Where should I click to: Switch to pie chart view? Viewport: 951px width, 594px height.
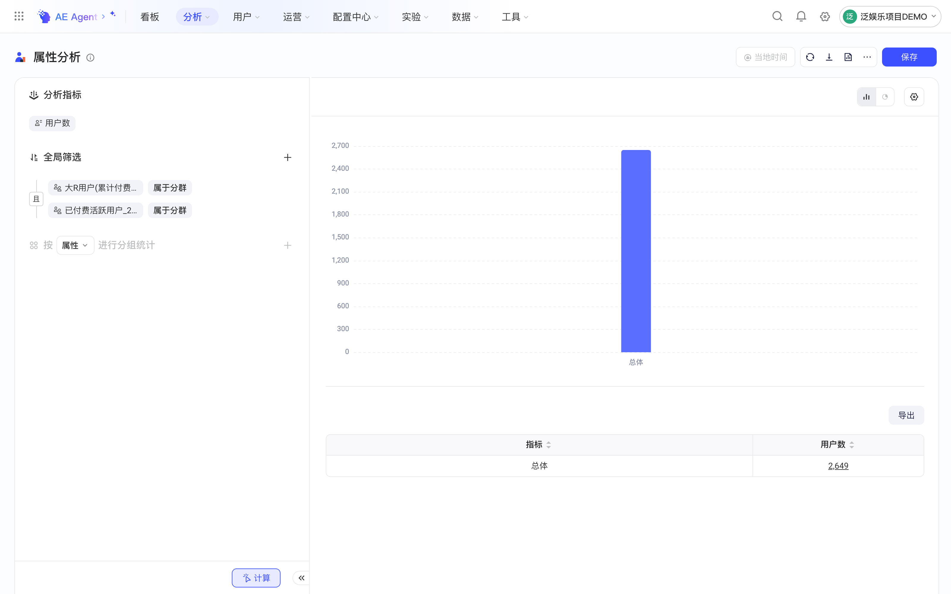click(x=885, y=97)
